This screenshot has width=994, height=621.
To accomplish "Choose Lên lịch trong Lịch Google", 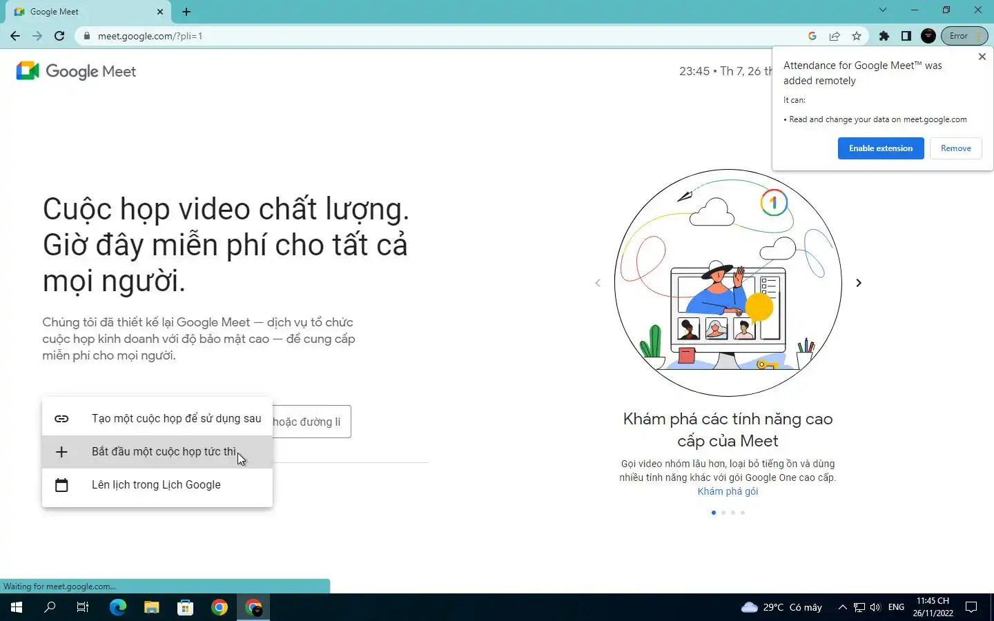I will 157,484.
